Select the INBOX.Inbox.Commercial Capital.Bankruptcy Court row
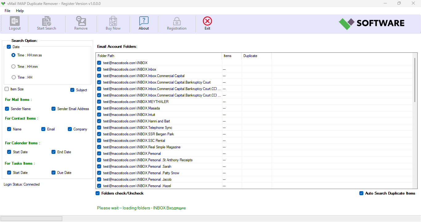 (x=254, y=82)
